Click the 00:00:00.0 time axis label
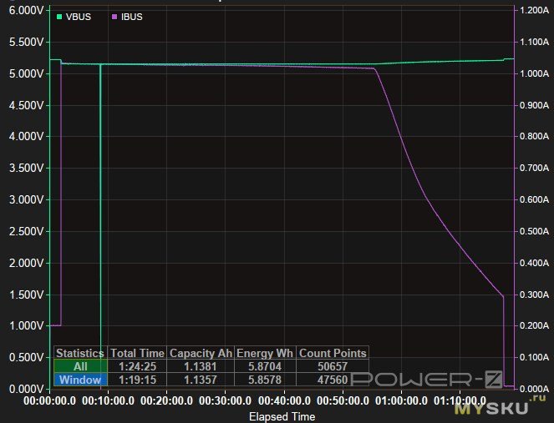The height and width of the screenshot is (423, 554). pos(49,401)
